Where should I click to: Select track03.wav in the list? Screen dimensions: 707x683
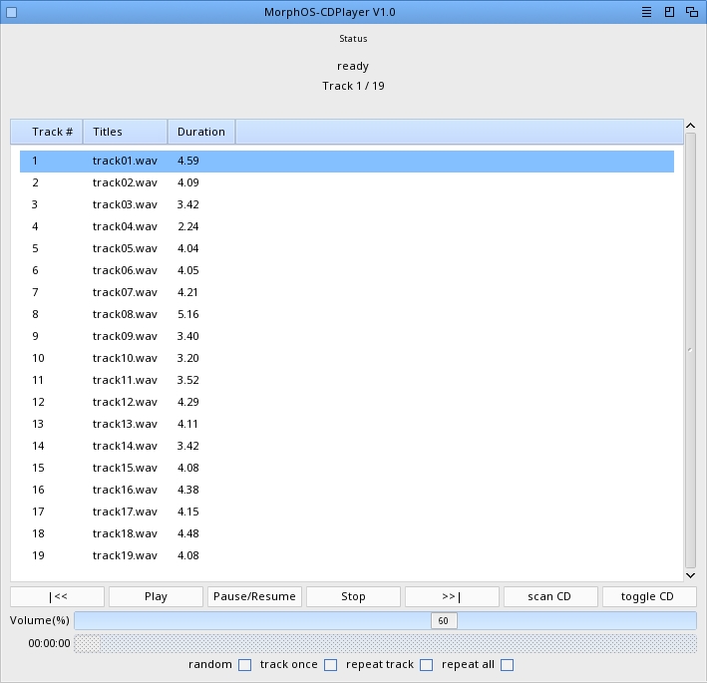[x=347, y=204]
